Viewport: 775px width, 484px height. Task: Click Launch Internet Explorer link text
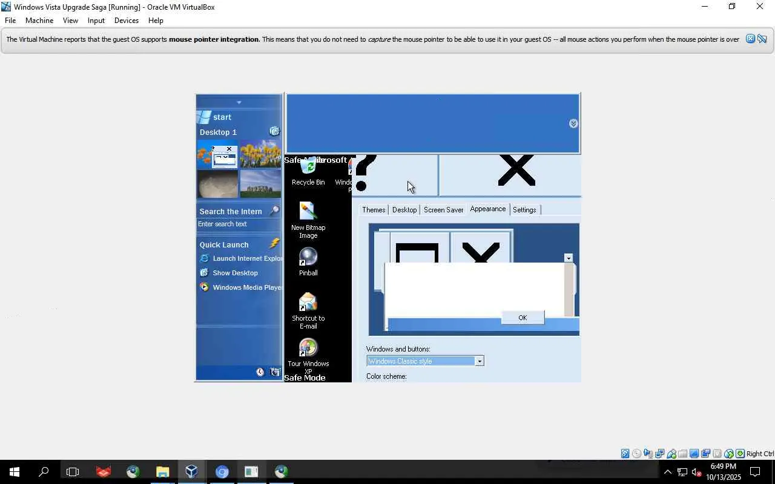[x=248, y=258]
